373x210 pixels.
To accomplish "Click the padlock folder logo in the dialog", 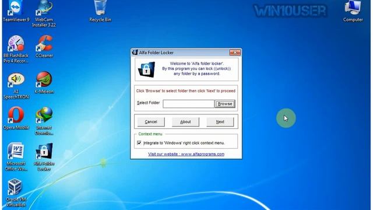I will point(146,69).
